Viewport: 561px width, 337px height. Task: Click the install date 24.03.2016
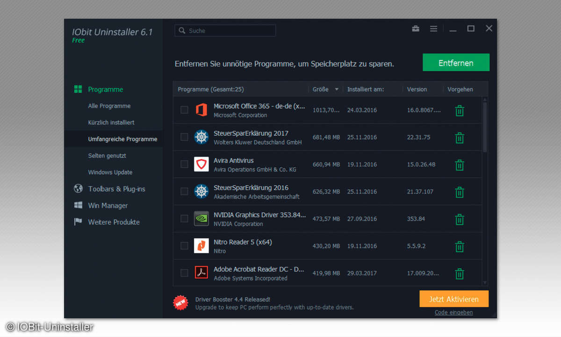pyautogui.click(x=362, y=110)
